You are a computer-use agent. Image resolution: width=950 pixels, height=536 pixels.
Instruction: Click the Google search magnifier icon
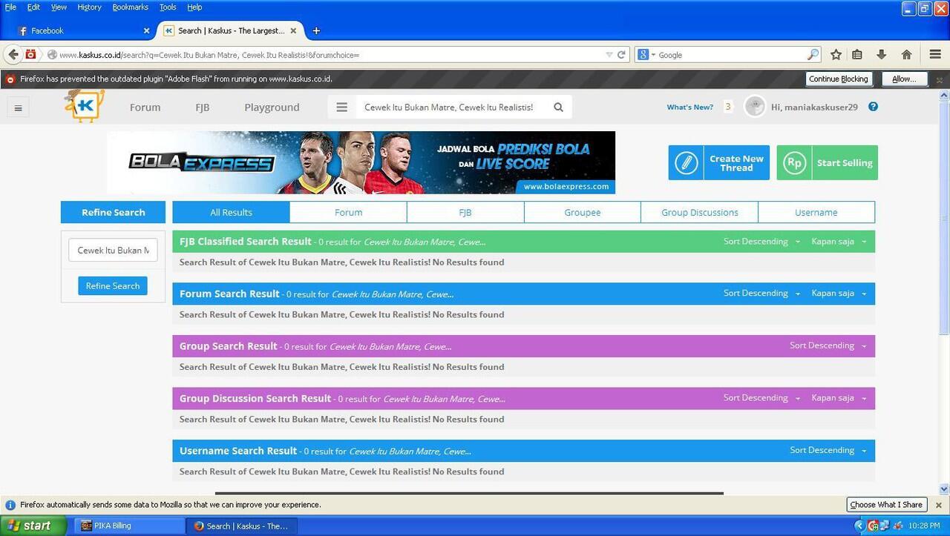(813, 54)
